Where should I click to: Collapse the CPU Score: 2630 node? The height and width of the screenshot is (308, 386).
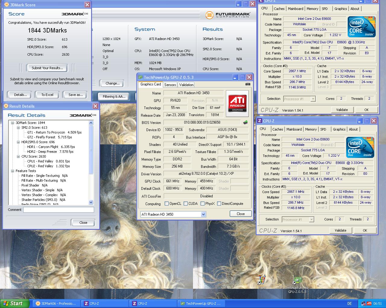click(x=18, y=156)
